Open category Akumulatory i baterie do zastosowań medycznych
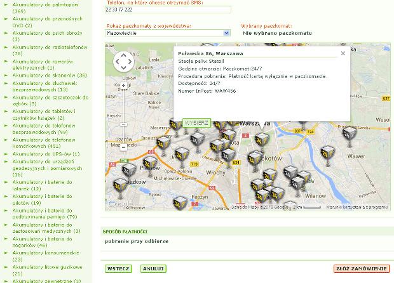Viewport: 394px width, 283px height. pyautogui.click(x=46, y=228)
